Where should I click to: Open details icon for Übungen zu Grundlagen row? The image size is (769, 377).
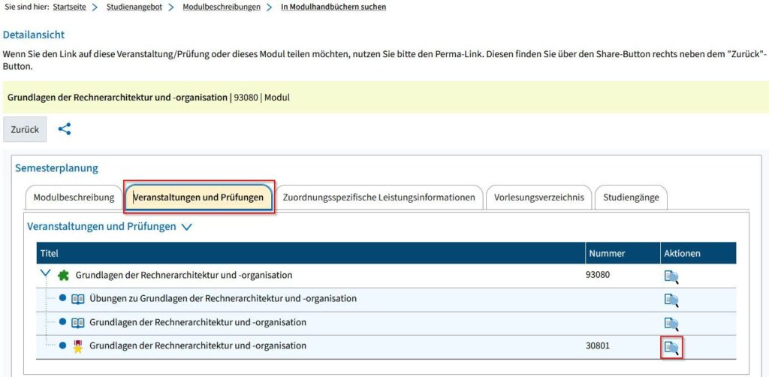[671, 300]
